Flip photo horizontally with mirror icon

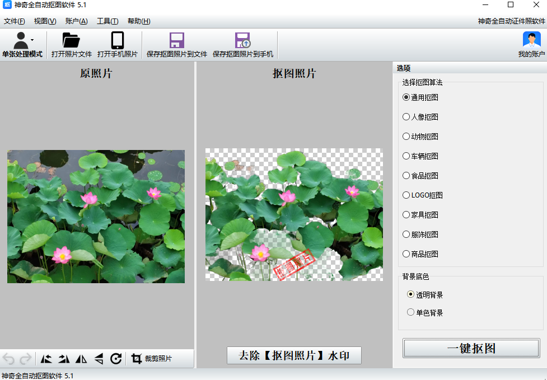81,359
